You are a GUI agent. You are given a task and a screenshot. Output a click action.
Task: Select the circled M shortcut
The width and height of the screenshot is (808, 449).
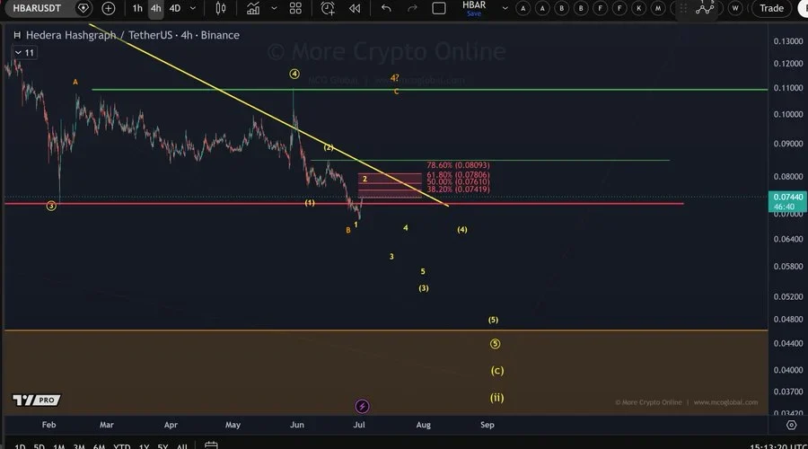tap(658, 8)
